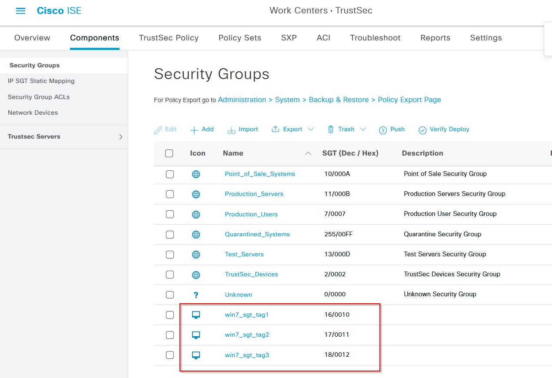Click globe icon for Production_Servers

click(196, 194)
